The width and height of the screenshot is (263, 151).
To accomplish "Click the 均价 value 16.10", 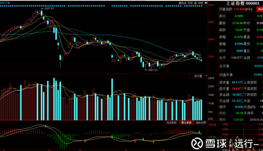I will point(239,113).
